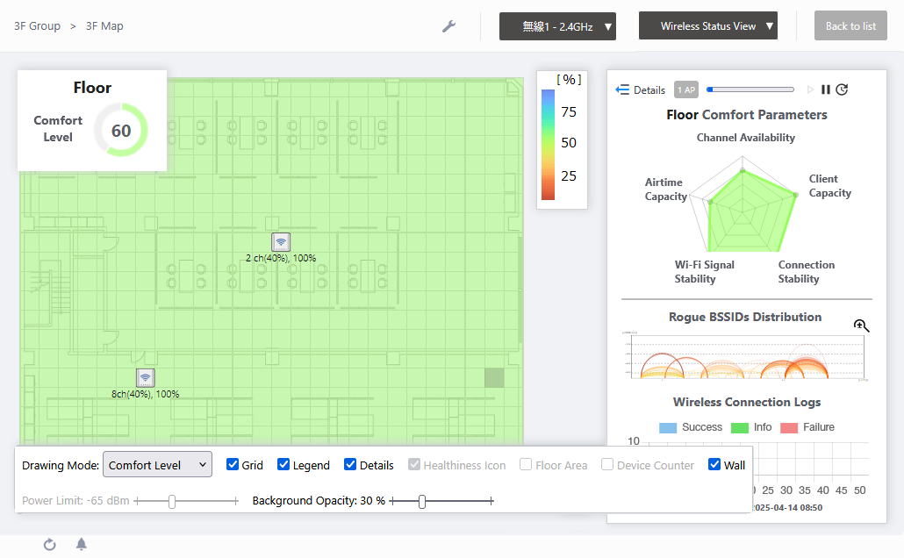Expand the Wireless Status View dropdown
904x558 pixels.
click(x=708, y=26)
